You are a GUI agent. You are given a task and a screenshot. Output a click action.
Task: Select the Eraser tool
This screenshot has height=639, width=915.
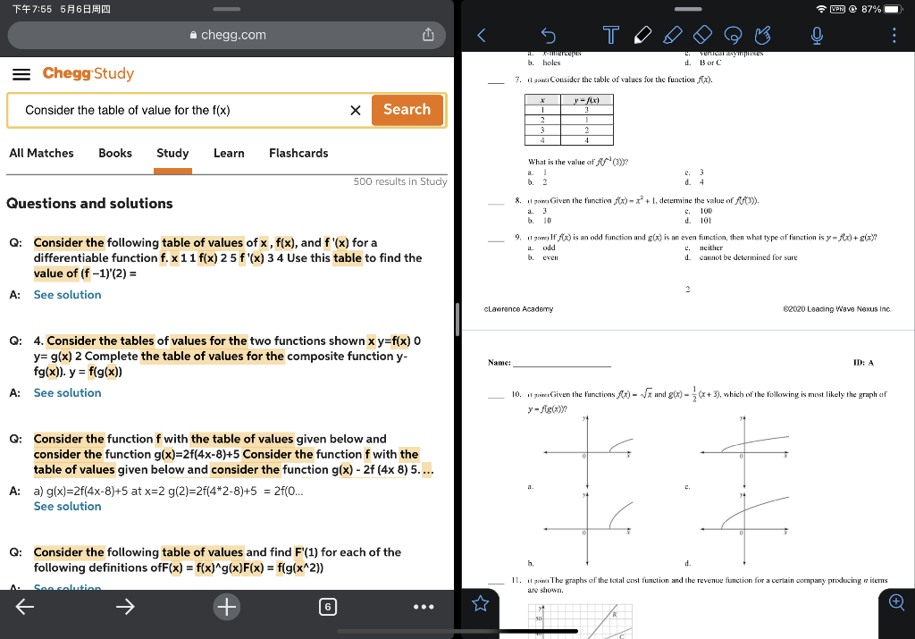point(702,35)
